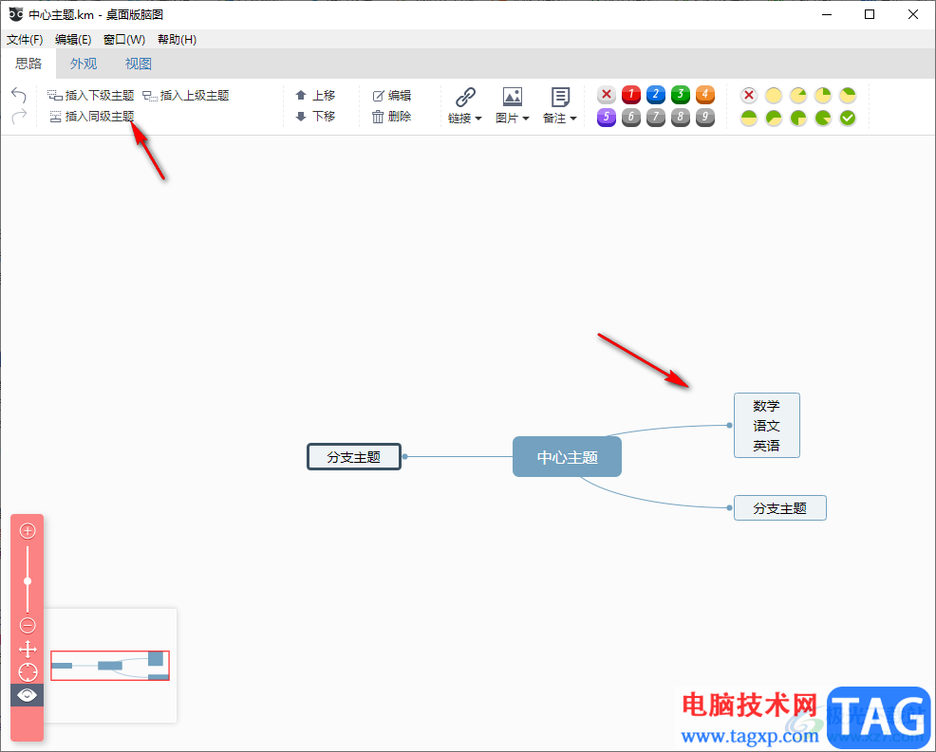The width and height of the screenshot is (936, 752).
Task: Zoom out with the minus circle
Action: [28, 625]
